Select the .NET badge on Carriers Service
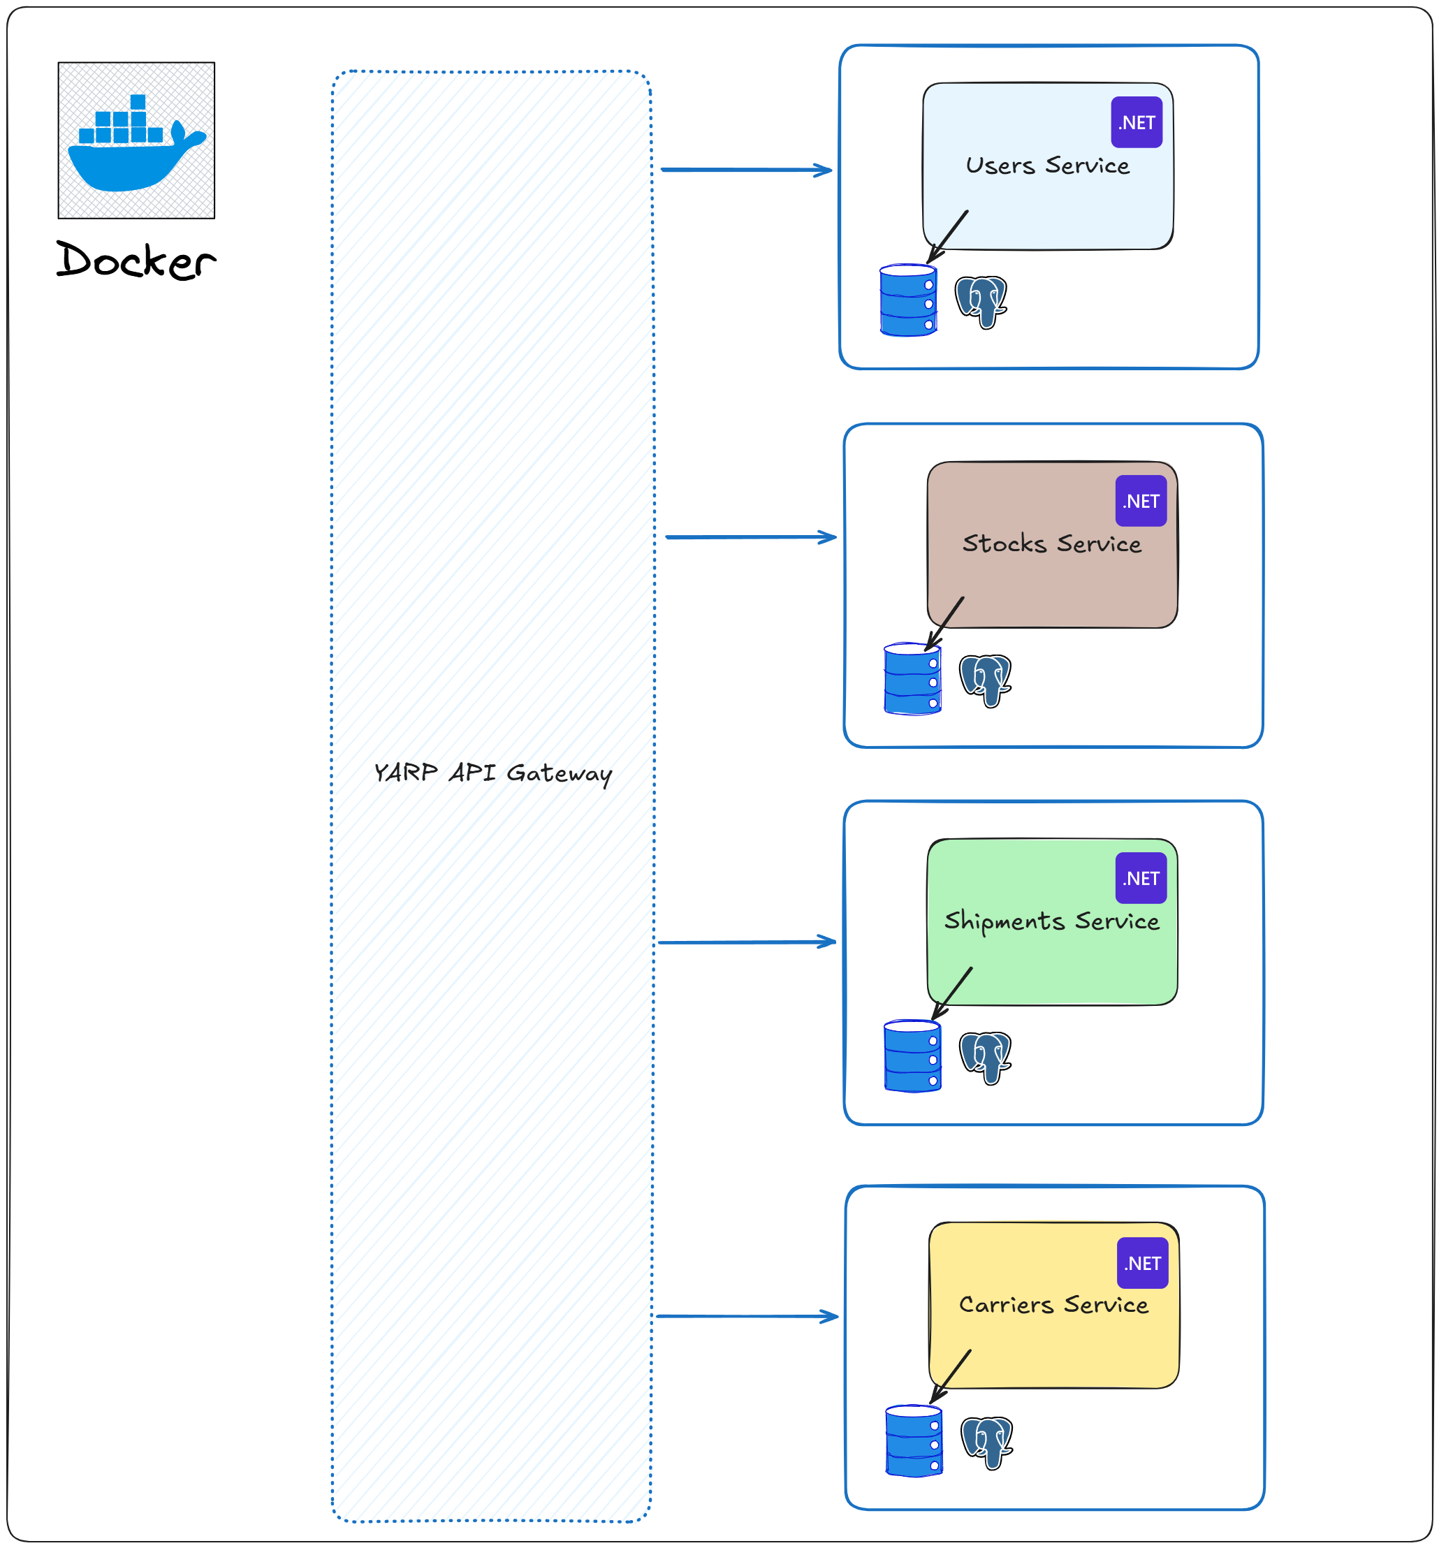1439x1548 pixels. coord(1142,1262)
